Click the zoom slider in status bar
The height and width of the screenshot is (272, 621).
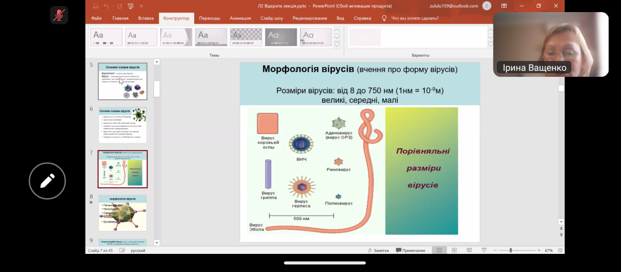[x=511, y=250]
